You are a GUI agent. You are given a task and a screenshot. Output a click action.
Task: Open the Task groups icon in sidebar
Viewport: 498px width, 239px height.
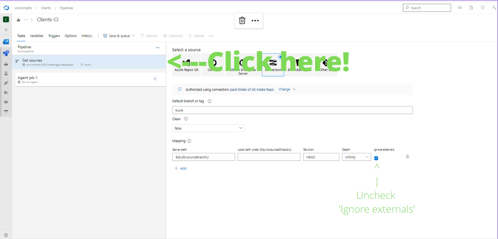pos(6,102)
